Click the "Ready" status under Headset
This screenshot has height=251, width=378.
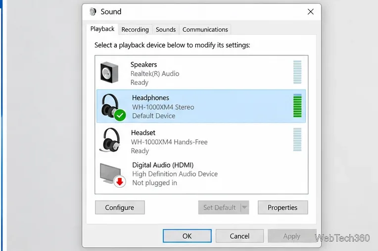tap(140, 151)
